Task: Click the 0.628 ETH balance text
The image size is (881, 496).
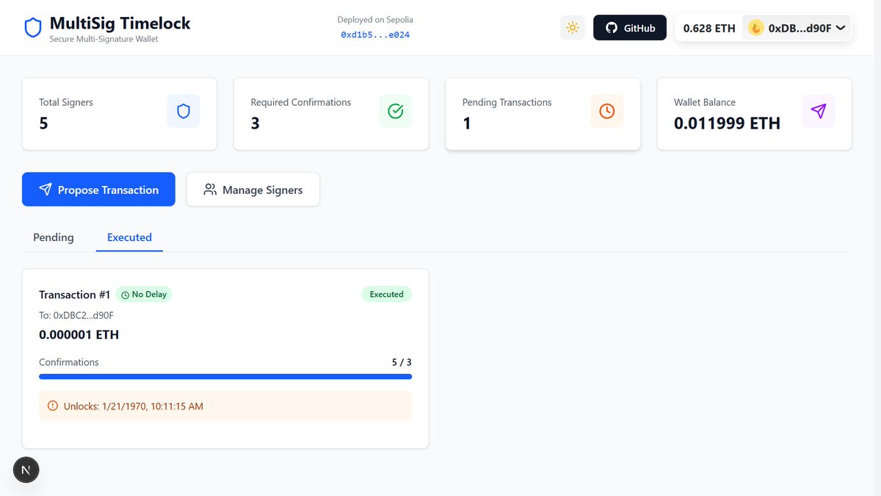Action: pyautogui.click(x=709, y=28)
